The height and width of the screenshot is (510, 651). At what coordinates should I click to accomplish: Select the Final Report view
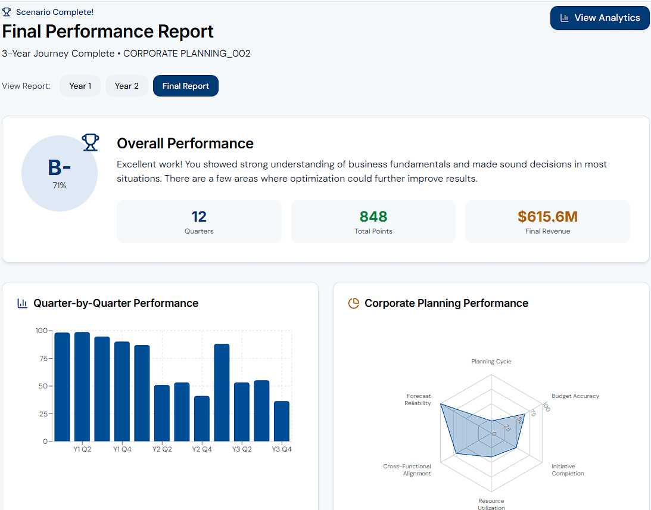click(x=185, y=86)
